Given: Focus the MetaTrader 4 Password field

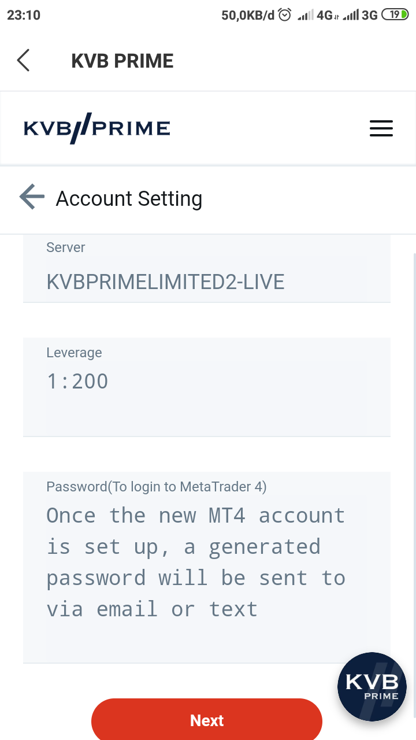Looking at the screenshot, I should click(x=207, y=567).
